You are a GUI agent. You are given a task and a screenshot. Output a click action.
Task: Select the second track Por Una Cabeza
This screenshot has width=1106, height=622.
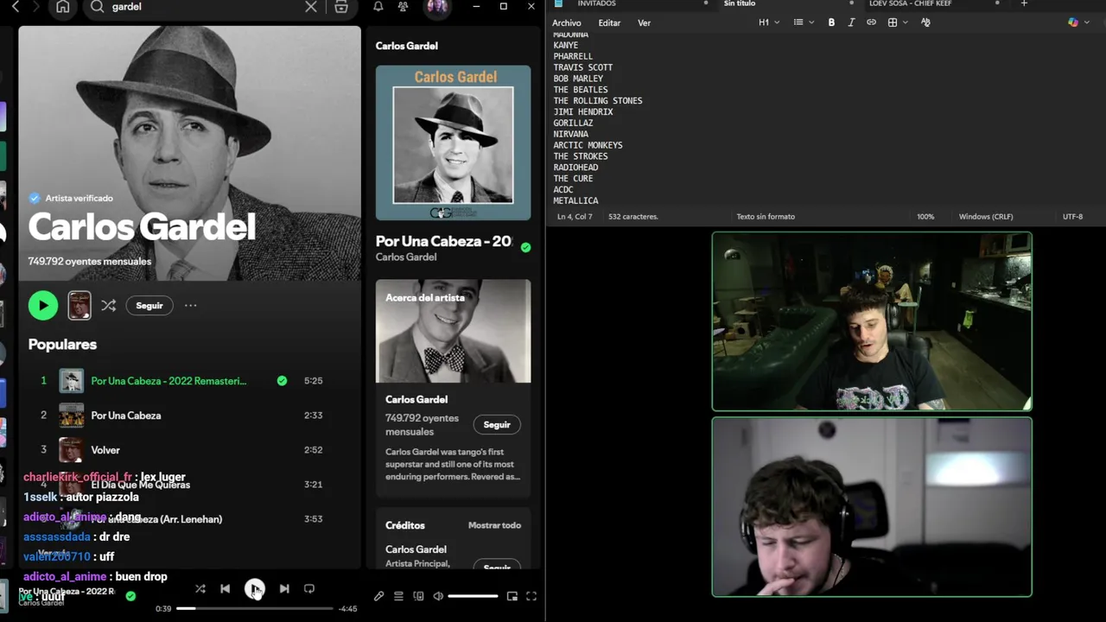[x=126, y=416]
